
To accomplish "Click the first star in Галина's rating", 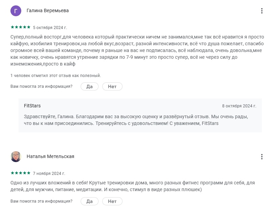I will pyautogui.click(x=11, y=26).
